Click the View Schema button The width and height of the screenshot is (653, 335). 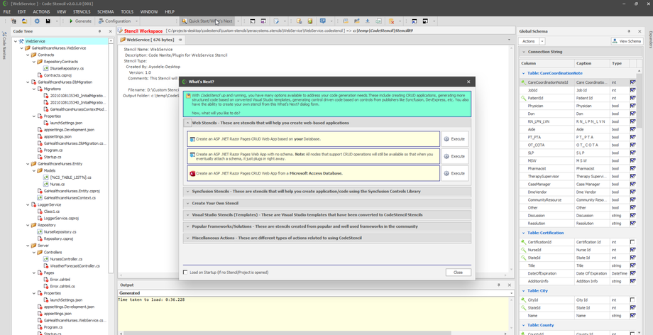pos(626,41)
